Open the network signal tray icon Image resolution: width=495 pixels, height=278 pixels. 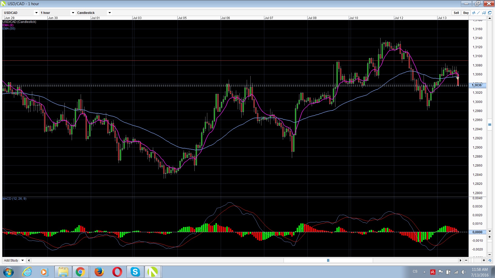[x=456, y=272]
